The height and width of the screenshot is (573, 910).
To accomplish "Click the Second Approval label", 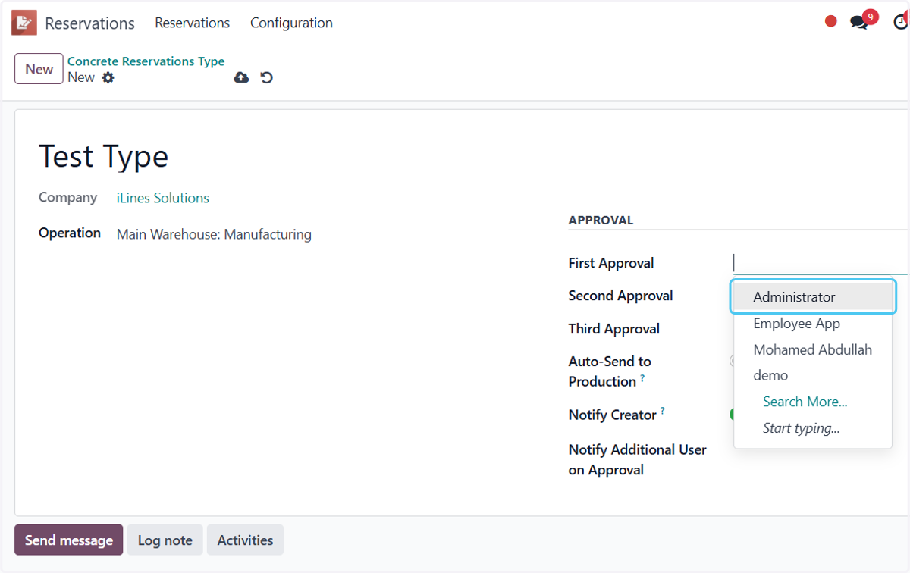I will tap(620, 296).
